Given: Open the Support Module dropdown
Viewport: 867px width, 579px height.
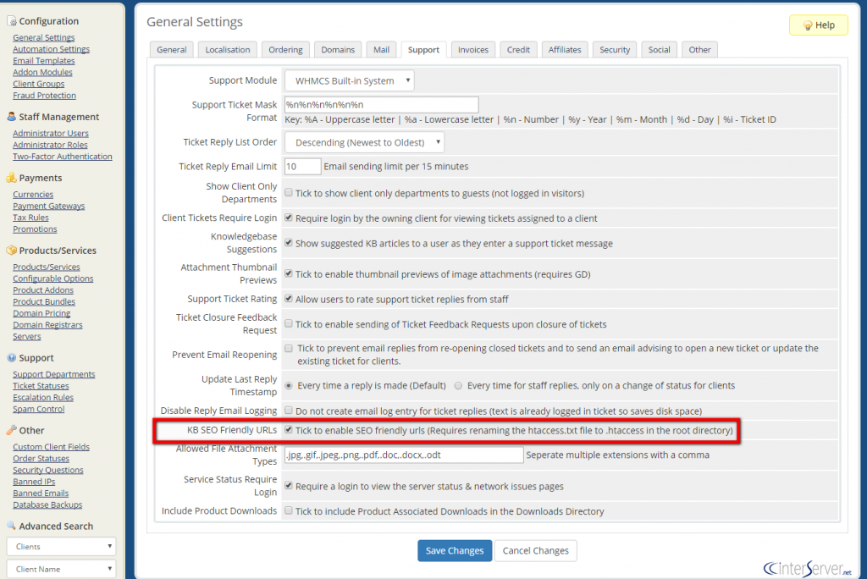Looking at the screenshot, I should [349, 80].
